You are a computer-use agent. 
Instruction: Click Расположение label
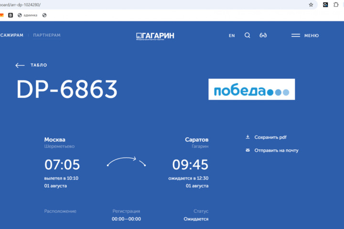coord(60,211)
